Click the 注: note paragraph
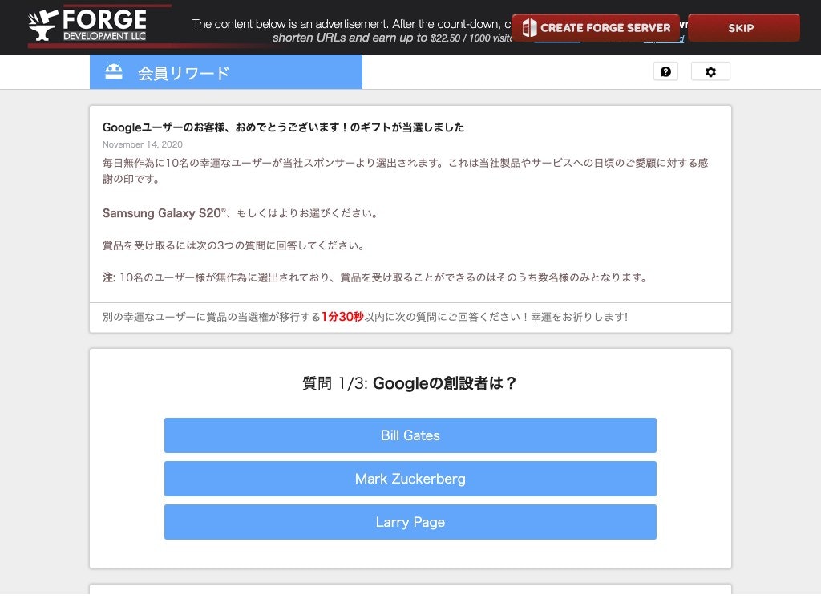821x615 pixels. point(375,277)
